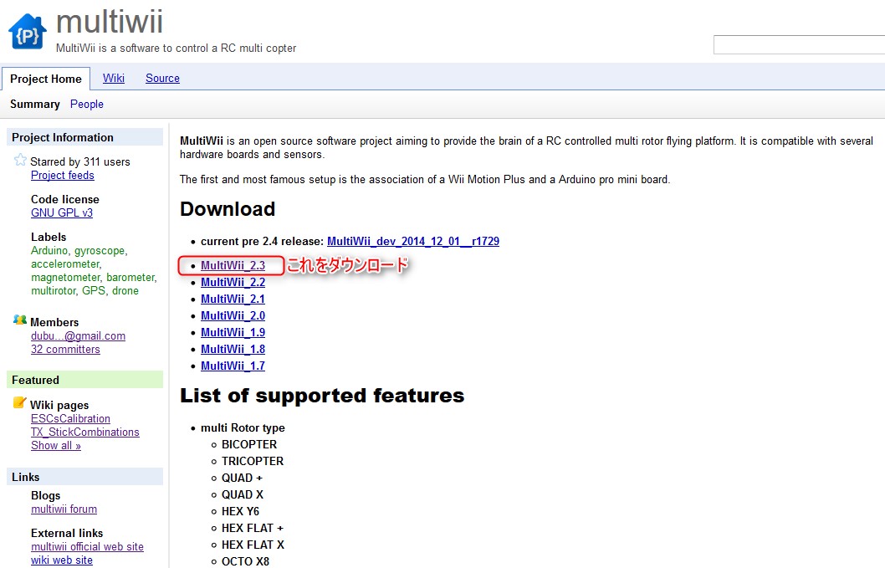This screenshot has height=568, width=885.
Task: Click the gyroscope label
Action: pos(100,250)
